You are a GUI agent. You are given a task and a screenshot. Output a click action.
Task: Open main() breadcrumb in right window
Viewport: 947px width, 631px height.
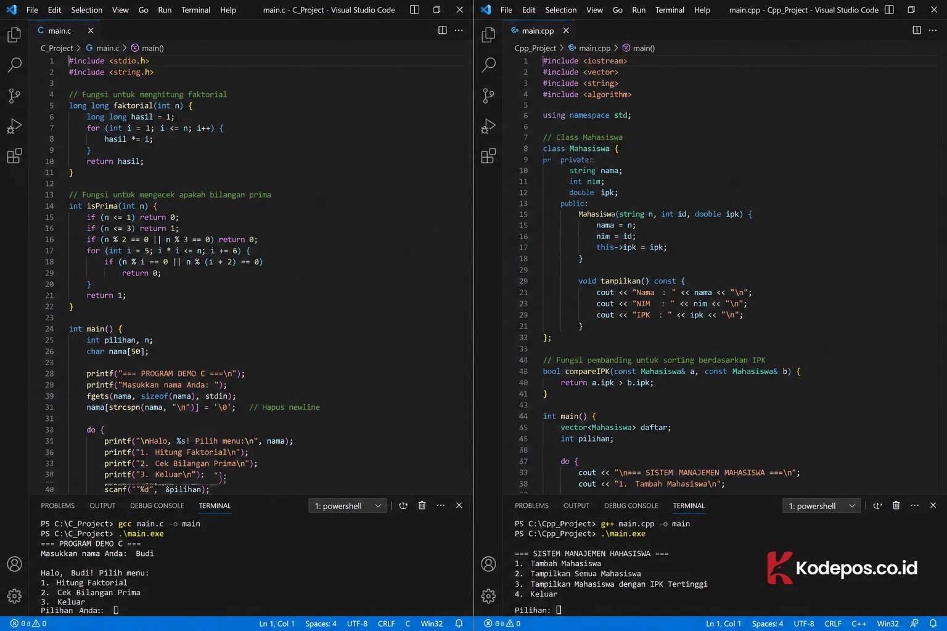639,48
